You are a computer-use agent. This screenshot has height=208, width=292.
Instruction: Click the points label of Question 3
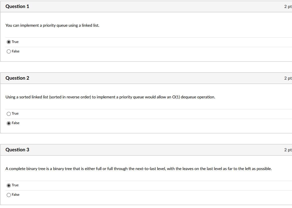[x=288, y=150]
